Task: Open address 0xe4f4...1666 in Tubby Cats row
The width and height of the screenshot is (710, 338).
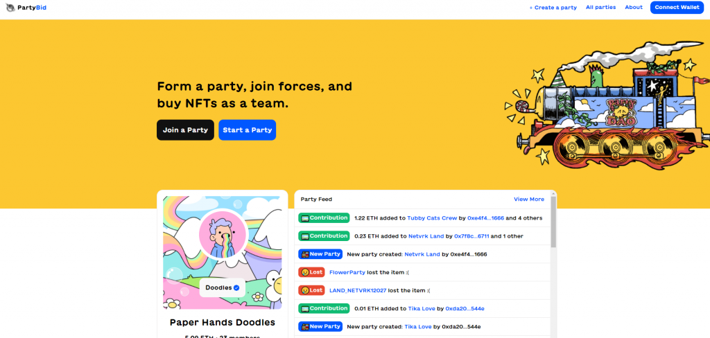Action: click(485, 218)
